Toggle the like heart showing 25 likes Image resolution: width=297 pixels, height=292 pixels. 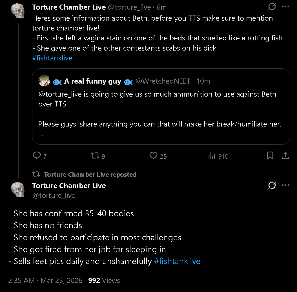tap(153, 156)
